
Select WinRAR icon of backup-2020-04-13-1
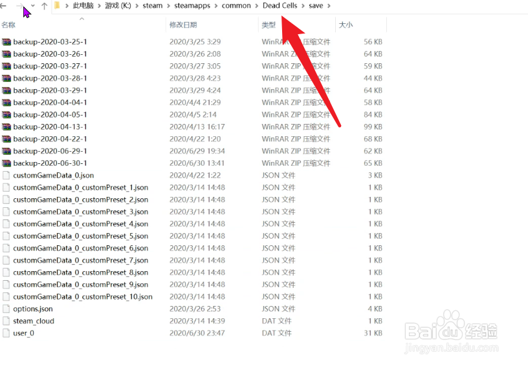6,127
